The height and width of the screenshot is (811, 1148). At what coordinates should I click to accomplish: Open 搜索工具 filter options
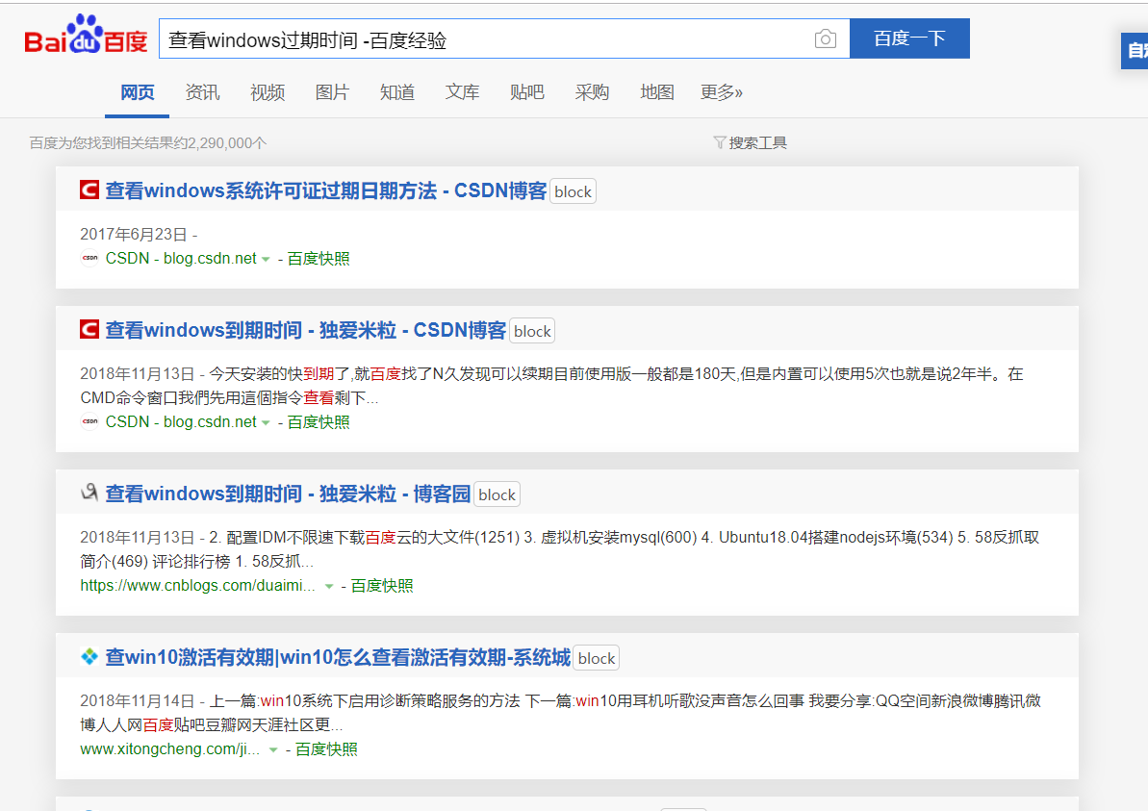click(x=757, y=142)
